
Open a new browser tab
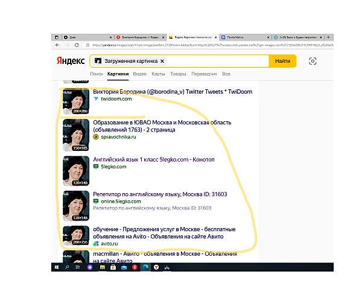click(x=328, y=37)
